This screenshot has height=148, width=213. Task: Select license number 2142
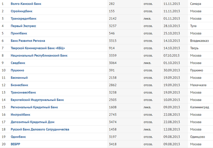(x=112, y=19)
